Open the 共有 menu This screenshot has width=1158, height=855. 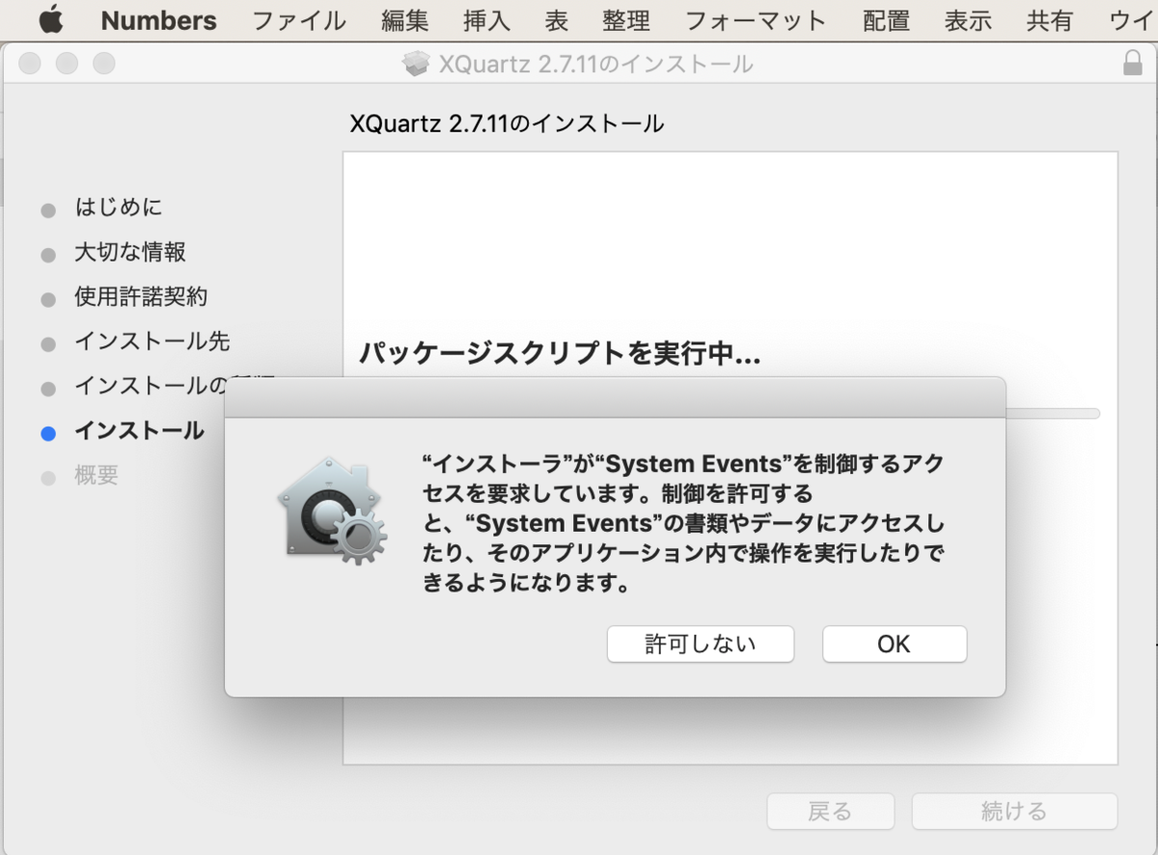click(1049, 20)
